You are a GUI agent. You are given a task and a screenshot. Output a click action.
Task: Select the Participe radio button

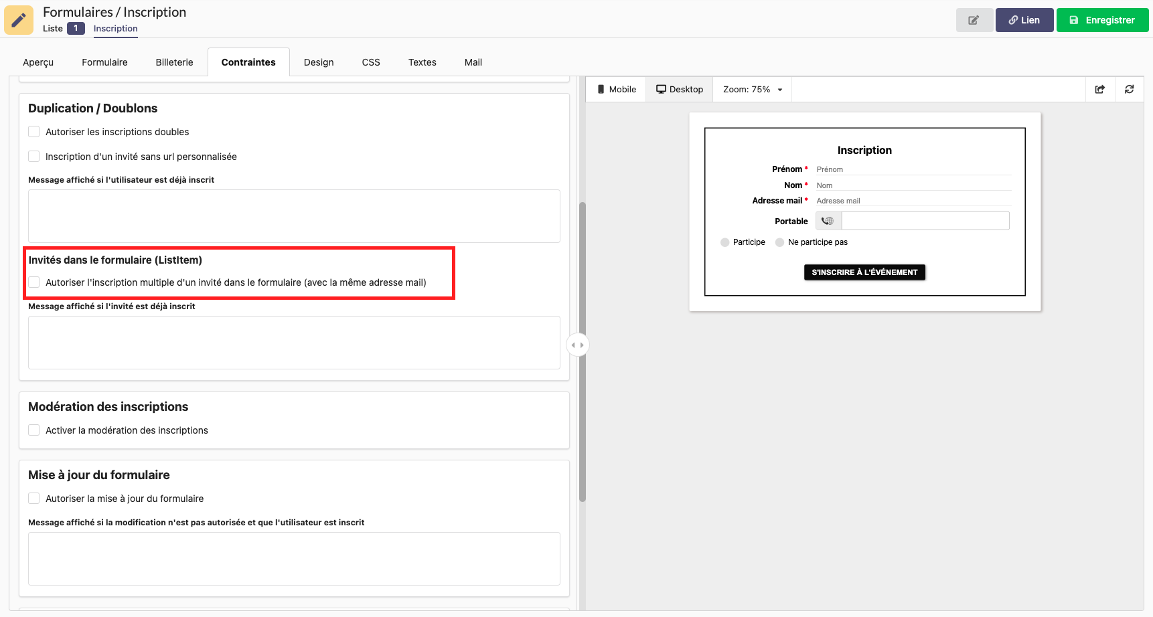[725, 242]
